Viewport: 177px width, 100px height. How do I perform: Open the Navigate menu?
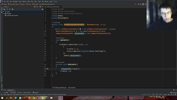click(x=15, y=2)
